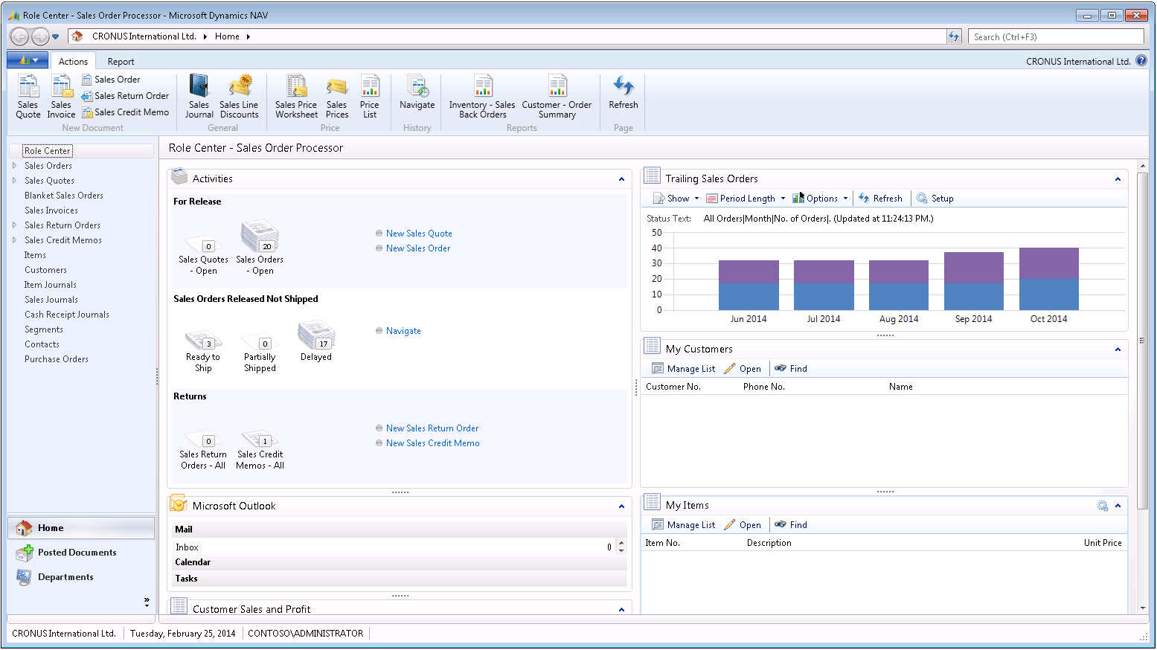Viewport: 1157px width, 650px height.
Task: Click Manage List in My Customers
Action: [x=684, y=369]
